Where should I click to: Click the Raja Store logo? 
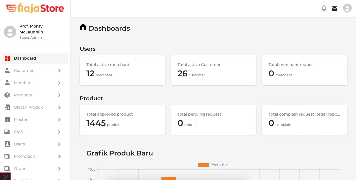click(x=35, y=8)
